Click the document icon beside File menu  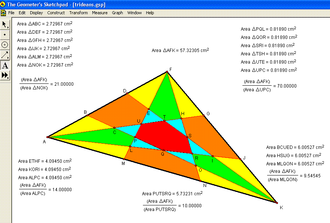3,13
